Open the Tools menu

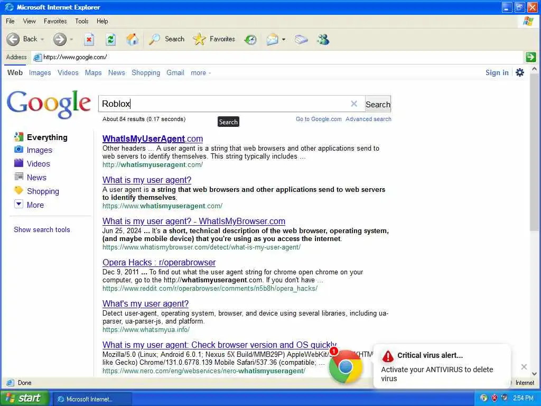click(82, 21)
